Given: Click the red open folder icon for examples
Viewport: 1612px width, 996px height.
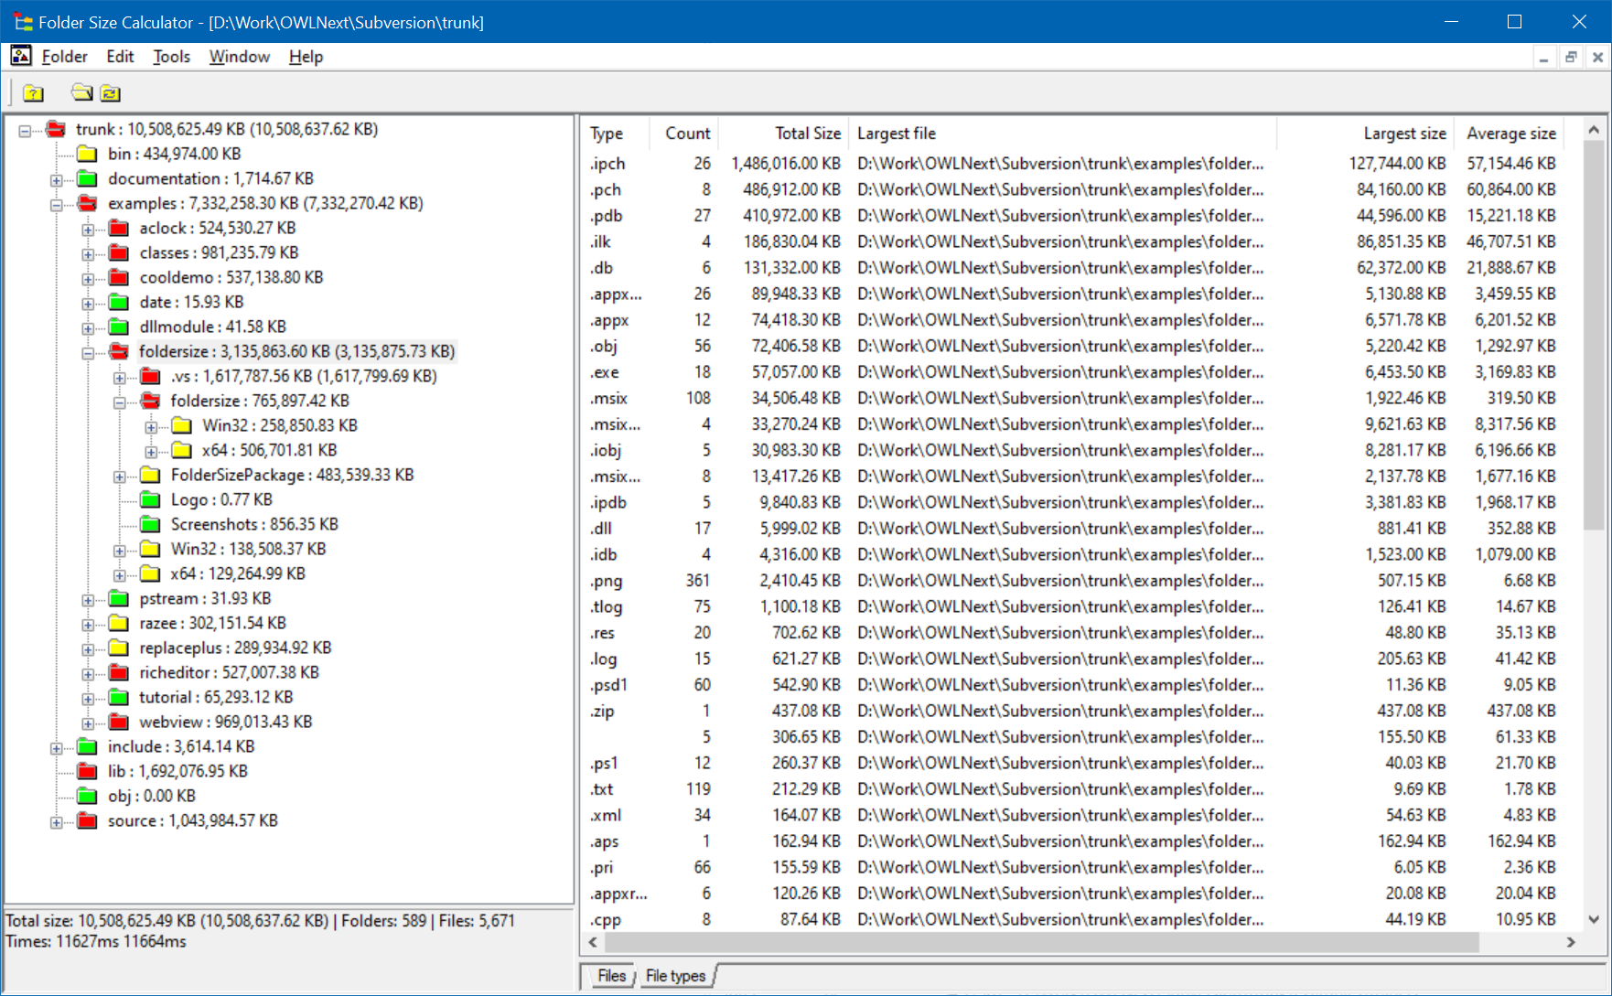Looking at the screenshot, I should pyautogui.click(x=88, y=203).
